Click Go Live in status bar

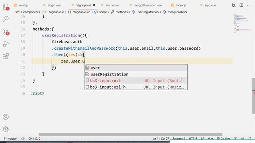click(223, 139)
